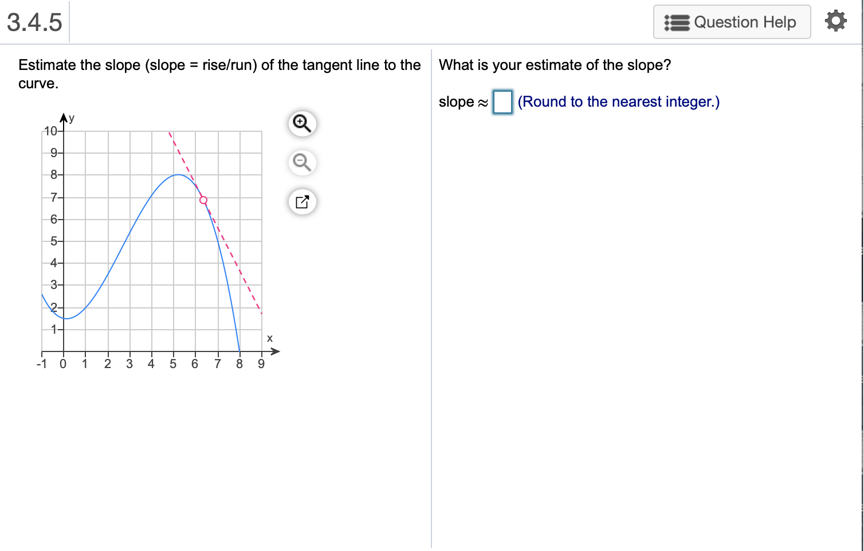Select the Question Help header item
Viewport: 864px width, 551px height.
coord(745,22)
